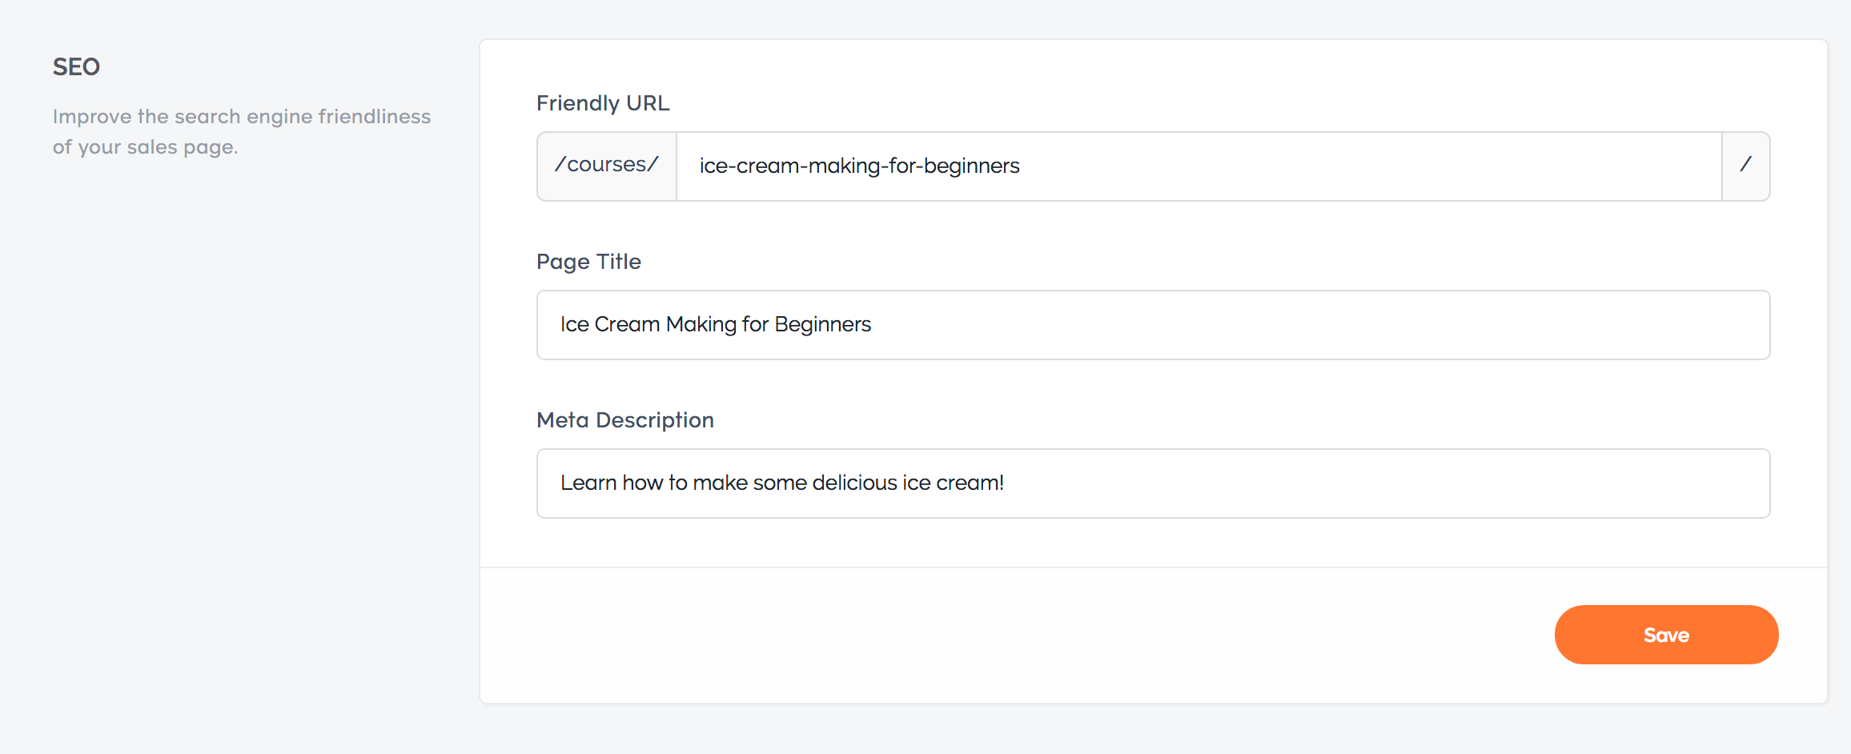This screenshot has height=754, width=1851.
Task: Click the Meta Description label
Action: pos(625,420)
